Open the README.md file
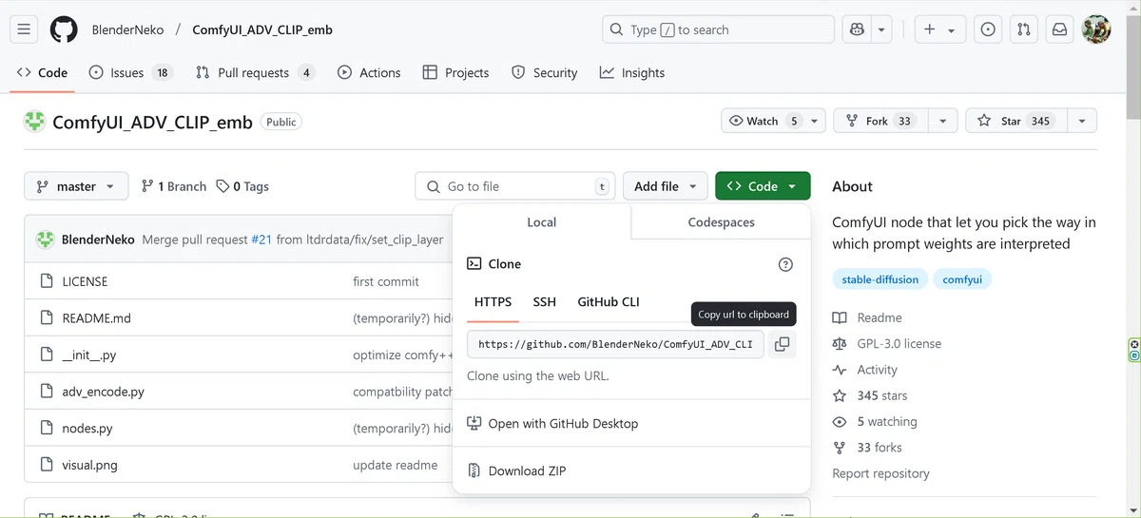The width and height of the screenshot is (1141, 518). point(96,317)
